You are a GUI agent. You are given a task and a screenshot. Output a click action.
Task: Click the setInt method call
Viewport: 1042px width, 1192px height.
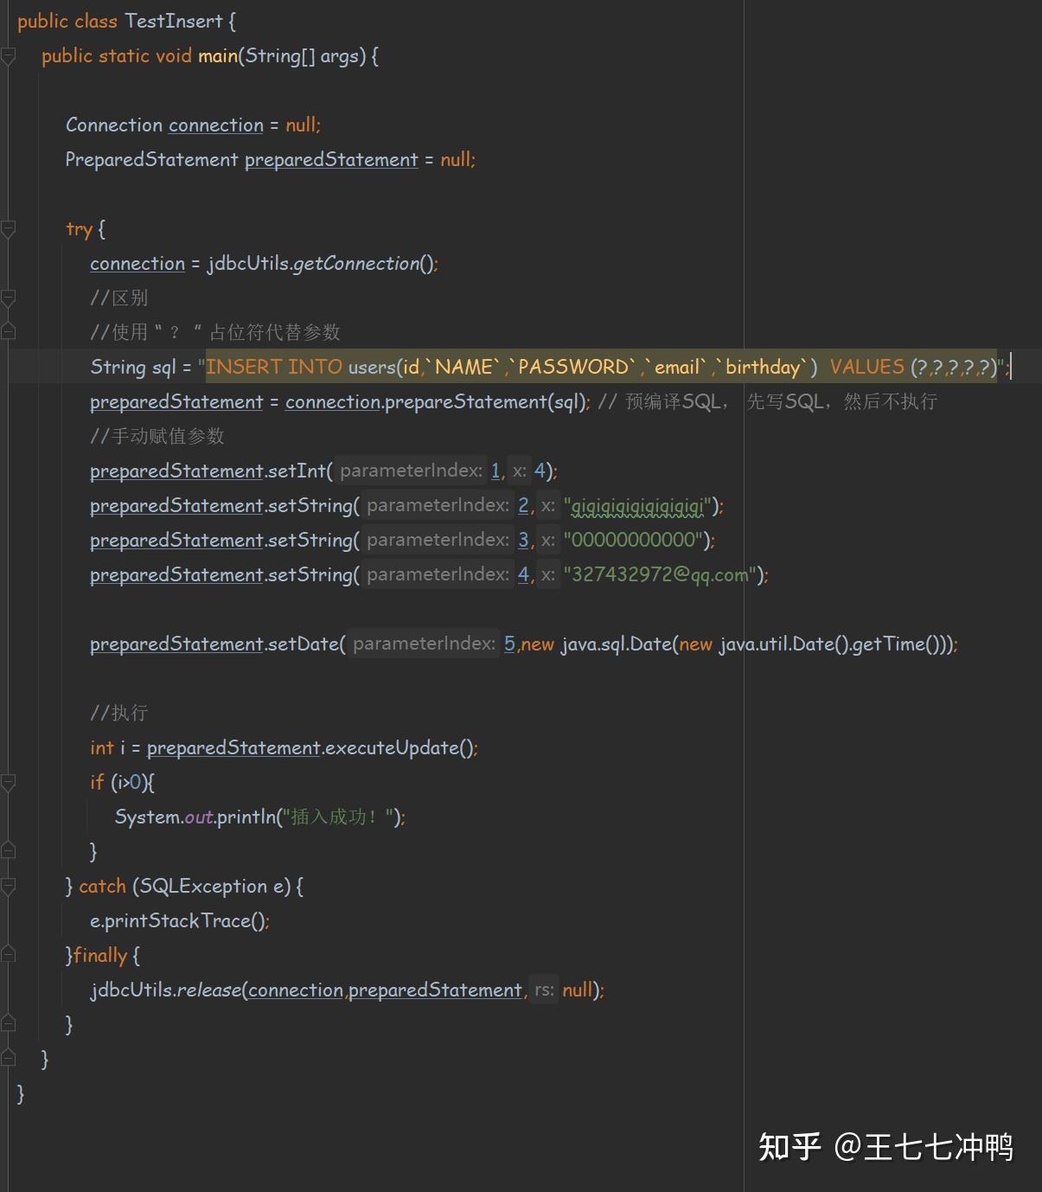pyautogui.click(x=296, y=471)
